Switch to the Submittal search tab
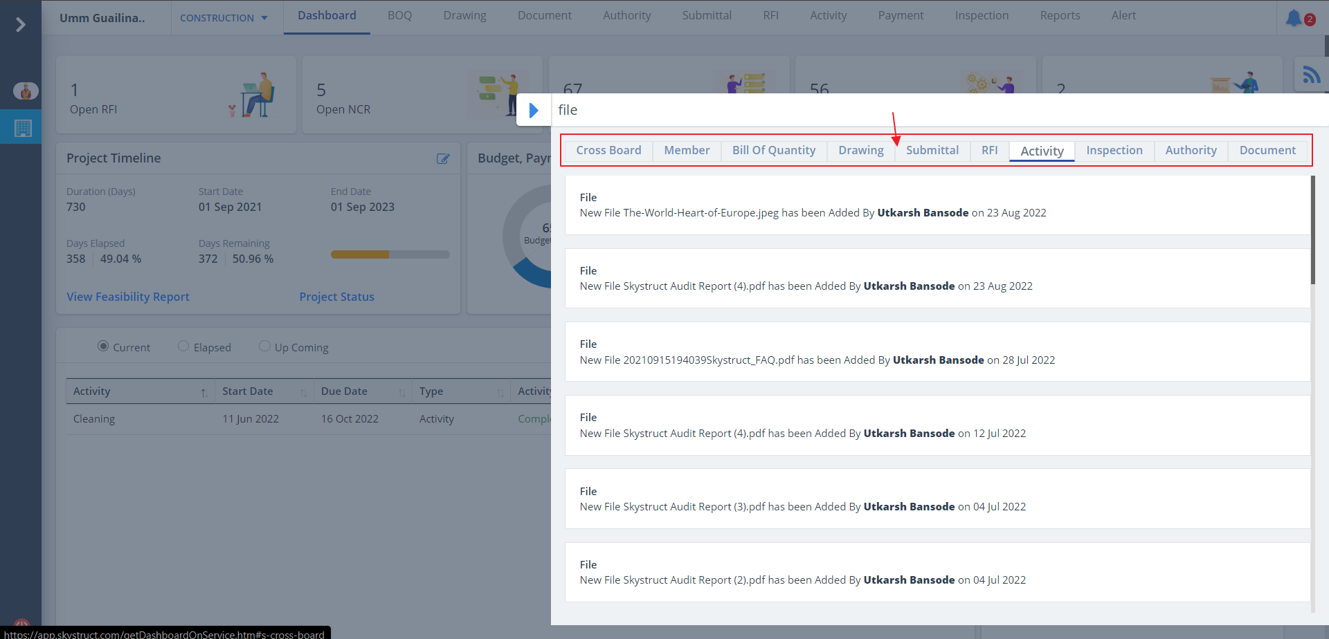 coord(932,151)
